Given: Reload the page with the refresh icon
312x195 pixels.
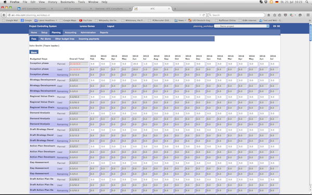Looking at the screenshot, I should click(x=203, y=15).
